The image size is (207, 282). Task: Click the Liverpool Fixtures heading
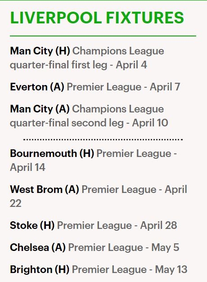point(97,18)
